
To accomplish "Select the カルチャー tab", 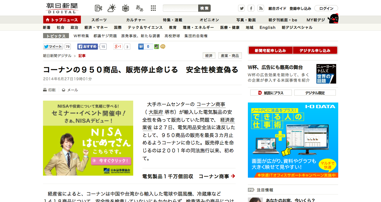I will [x=136, y=20].
